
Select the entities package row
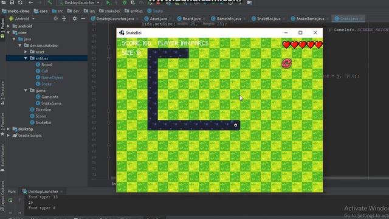click(x=47, y=58)
